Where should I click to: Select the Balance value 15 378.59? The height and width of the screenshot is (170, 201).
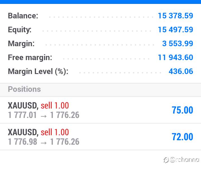176,16
